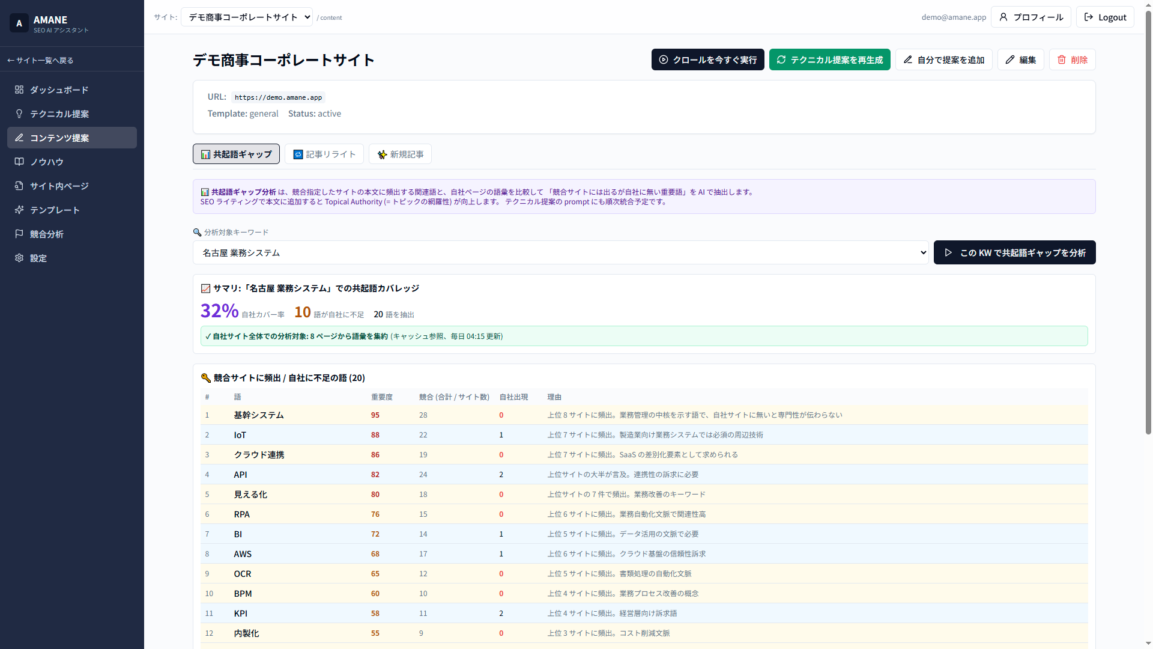Viewport: 1153px width, 649px height.
Task: Click the 削除 button
Action: tap(1072, 59)
